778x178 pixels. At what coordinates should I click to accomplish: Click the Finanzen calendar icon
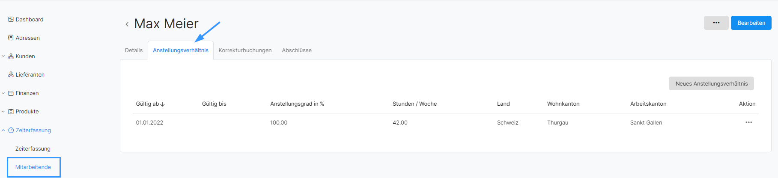[x=11, y=93]
